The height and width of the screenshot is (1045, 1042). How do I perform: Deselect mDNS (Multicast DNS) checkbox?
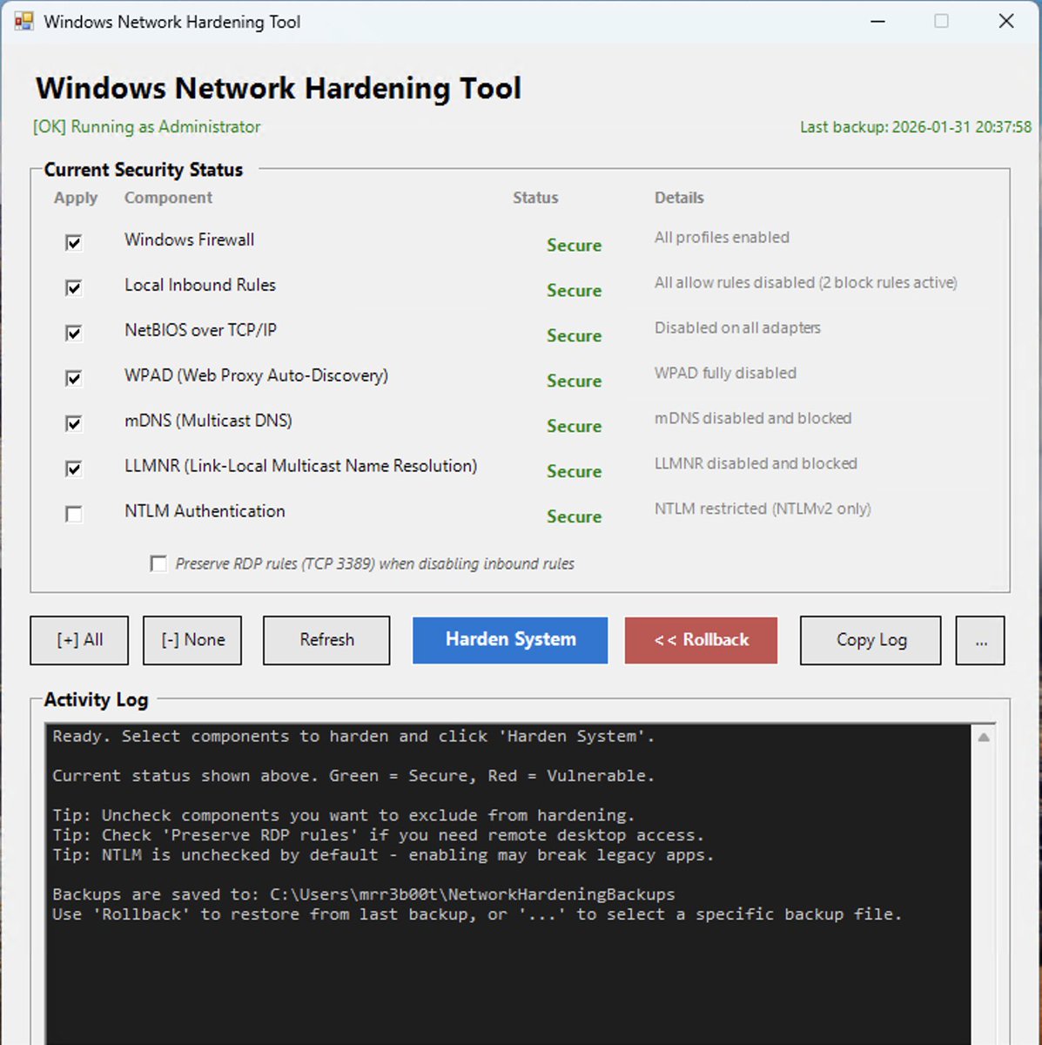(x=74, y=424)
